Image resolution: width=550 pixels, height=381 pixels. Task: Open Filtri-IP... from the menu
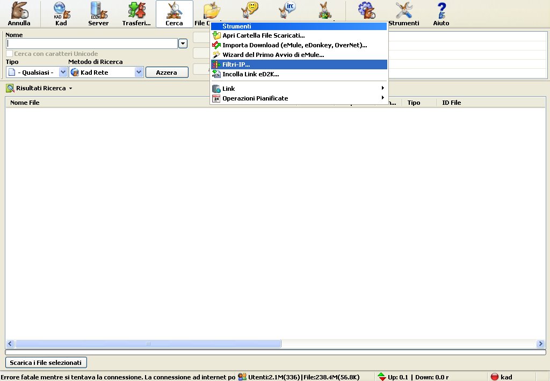pyautogui.click(x=299, y=64)
